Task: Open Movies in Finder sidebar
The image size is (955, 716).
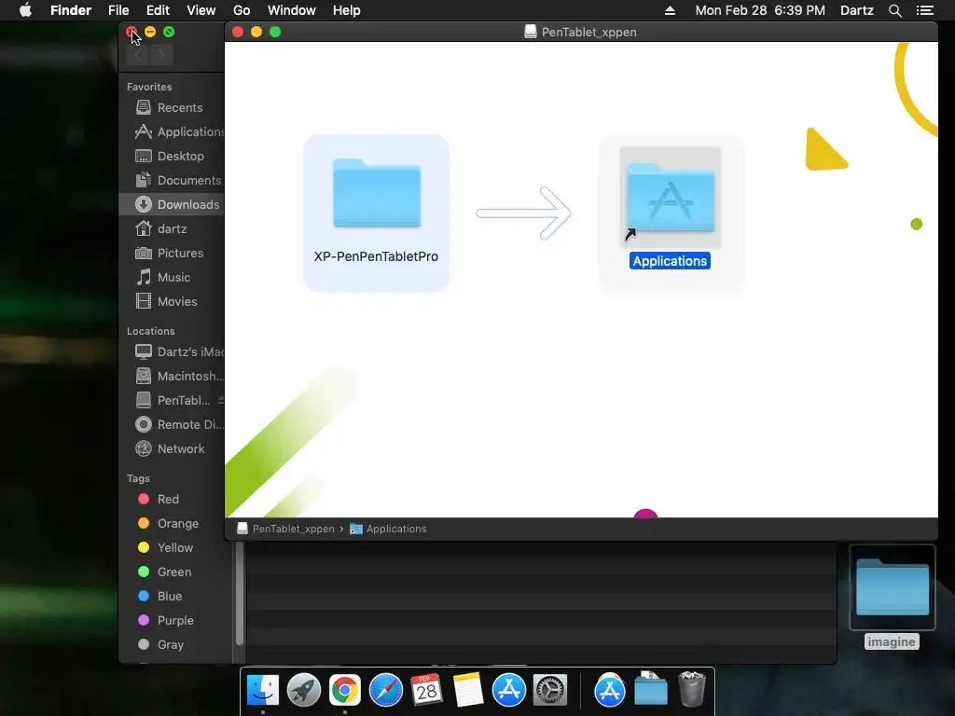Action: point(172,302)
